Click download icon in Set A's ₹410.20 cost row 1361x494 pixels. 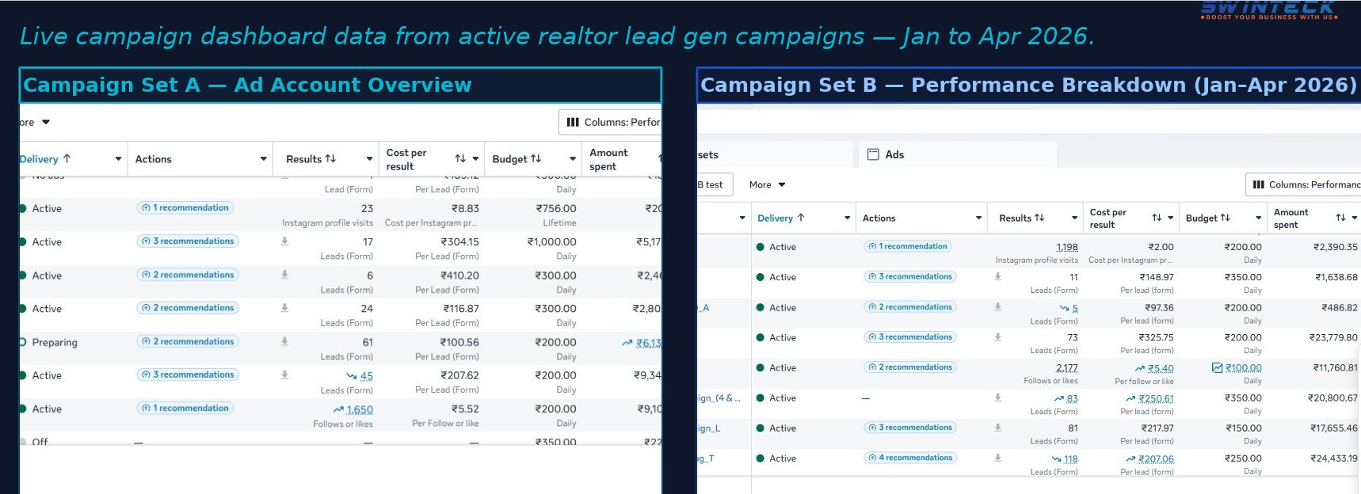click(284, 275)
